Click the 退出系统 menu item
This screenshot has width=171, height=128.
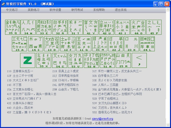(x=121, y=10)
